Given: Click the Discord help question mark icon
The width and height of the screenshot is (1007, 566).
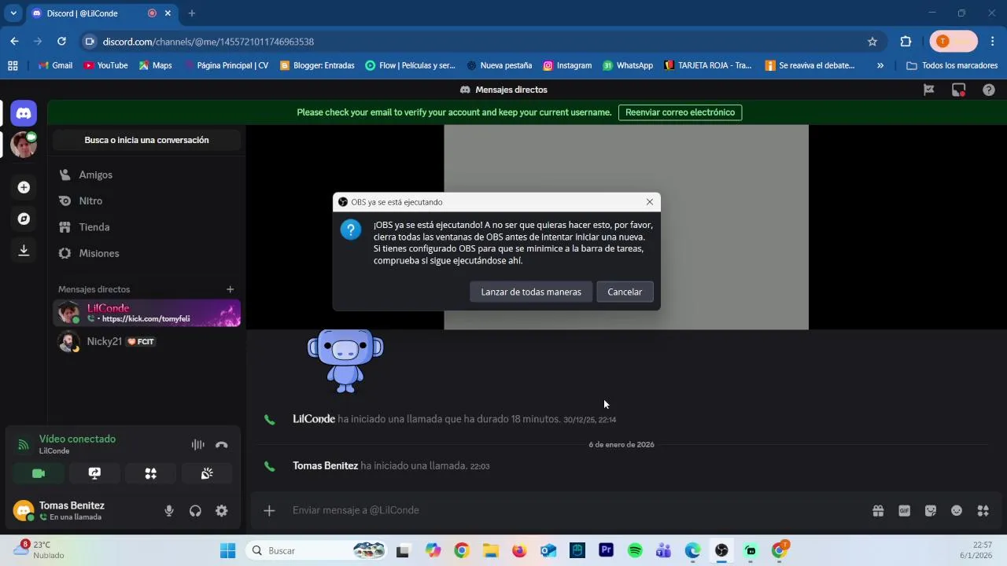Looking at the screenshot, I should click(x=989, y=90).
